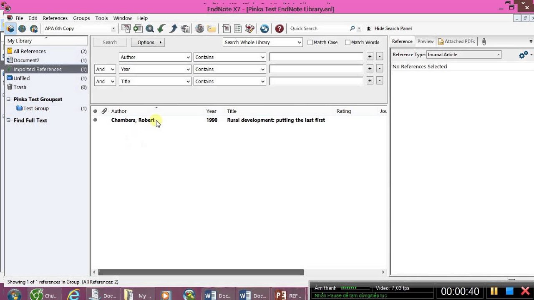
Task: Add search row with Author row plus button
Action: [370, 57]
